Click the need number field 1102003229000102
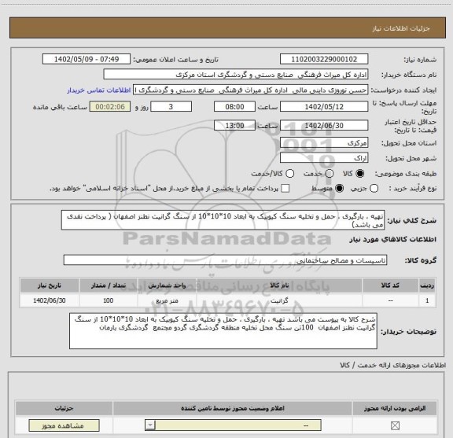 [324, 59]
